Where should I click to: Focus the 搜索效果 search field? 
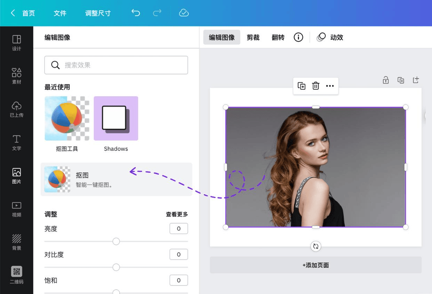[116, 65]
